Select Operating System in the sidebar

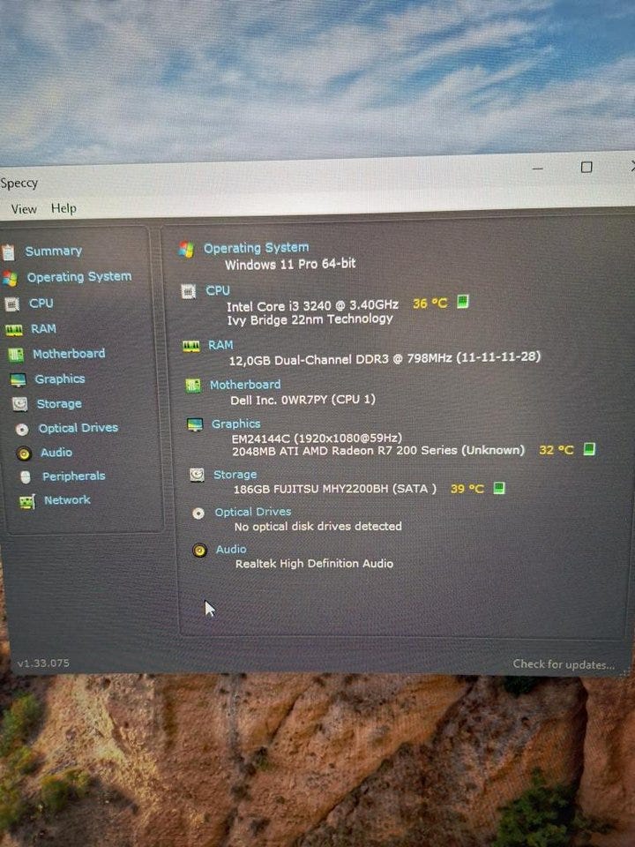click(79, 276)
